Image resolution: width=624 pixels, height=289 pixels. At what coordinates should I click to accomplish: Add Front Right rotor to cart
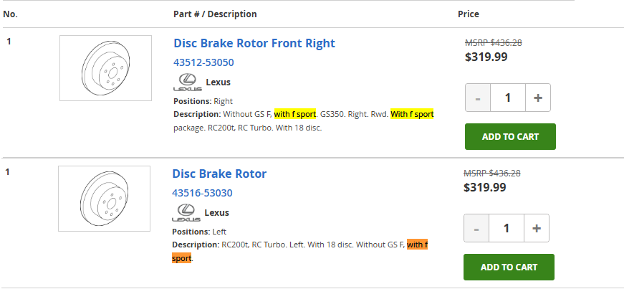click(510, 136)
